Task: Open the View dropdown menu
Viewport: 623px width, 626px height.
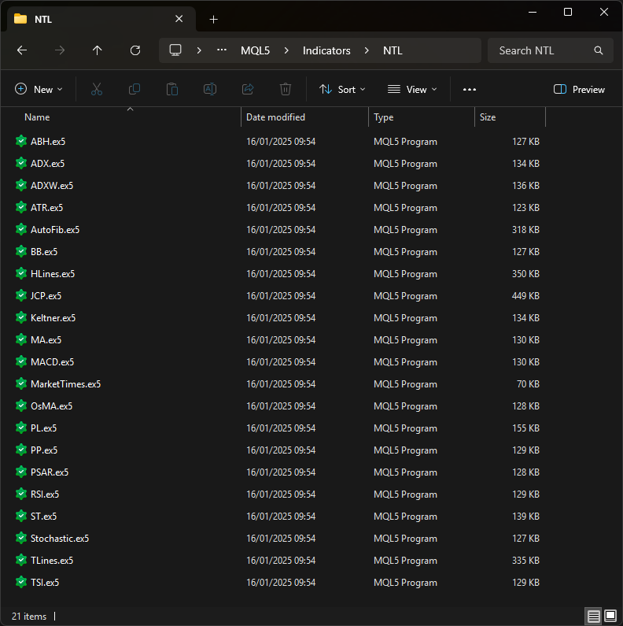Action: coord(412,90)
